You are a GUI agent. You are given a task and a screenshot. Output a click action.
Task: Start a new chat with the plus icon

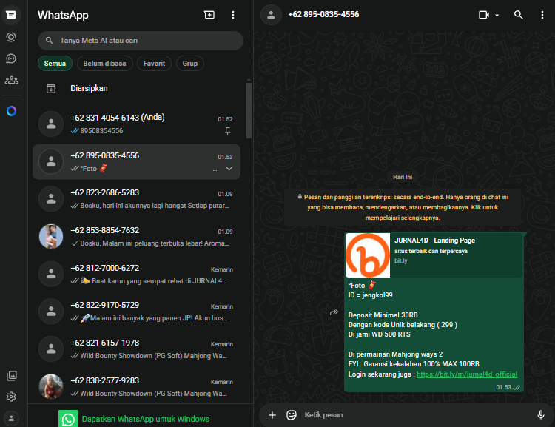pyautogui.click(x=209, y=15)
